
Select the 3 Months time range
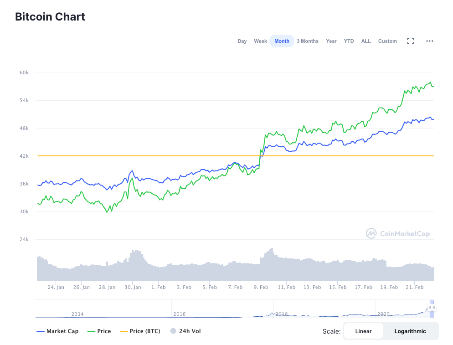(x=307, y=41)
